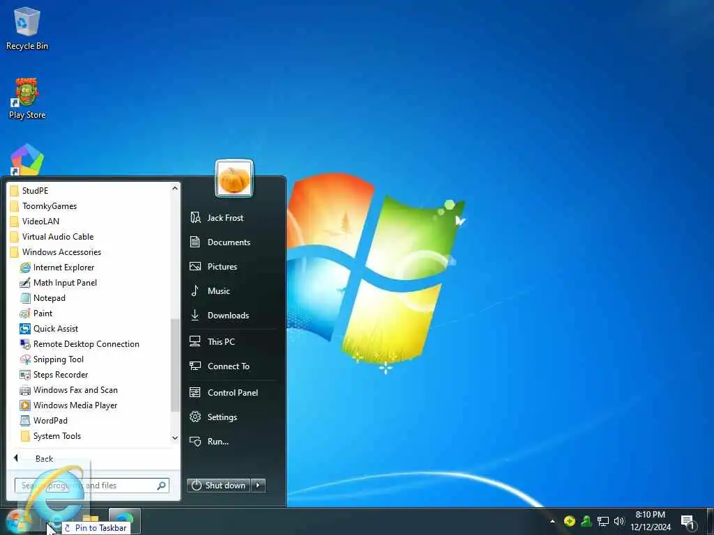Open This PC
Screen dimensions: 714x535
[212, 341]
